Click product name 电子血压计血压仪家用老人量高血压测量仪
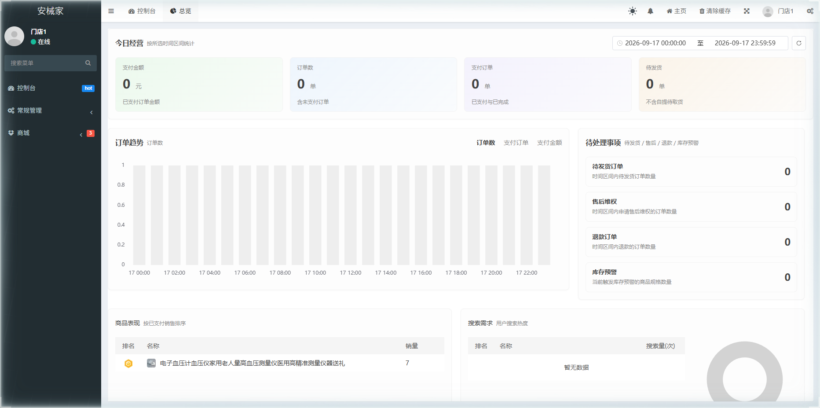Image resolution: width=820 pixels, height=408 pixels. click(x=253, y=363)
